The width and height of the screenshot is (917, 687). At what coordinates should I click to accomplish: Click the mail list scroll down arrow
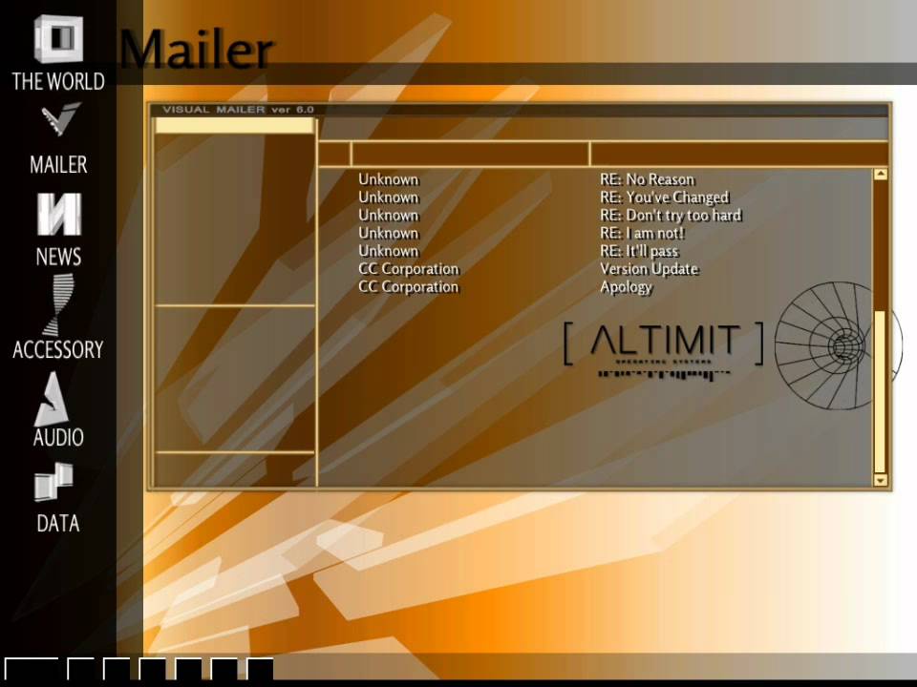coord(880,480)
